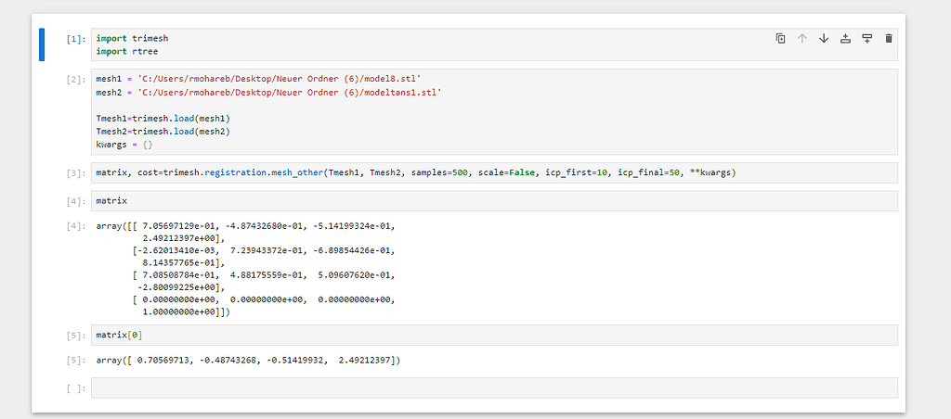This screenshot has height=419, width=951.
Task: Click the empty [ ]: prompt label
Action: coord(76,388)
